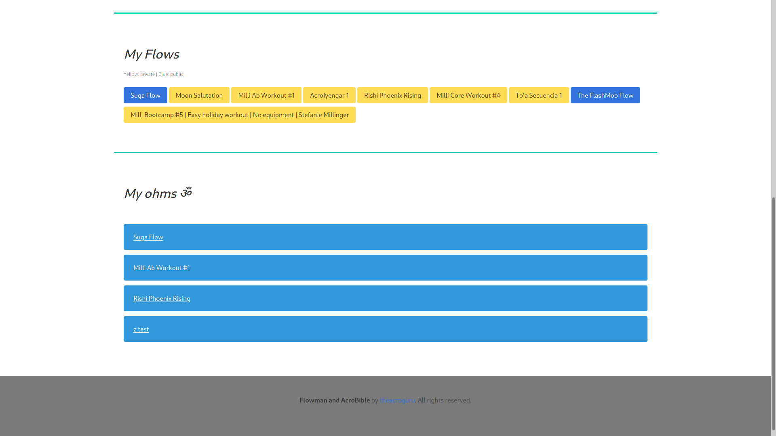Image resolution: width=776 pixels, height=436 pixels.
Task: Follow Rishi Phoenix Rising ohm link
Action: 162,298
